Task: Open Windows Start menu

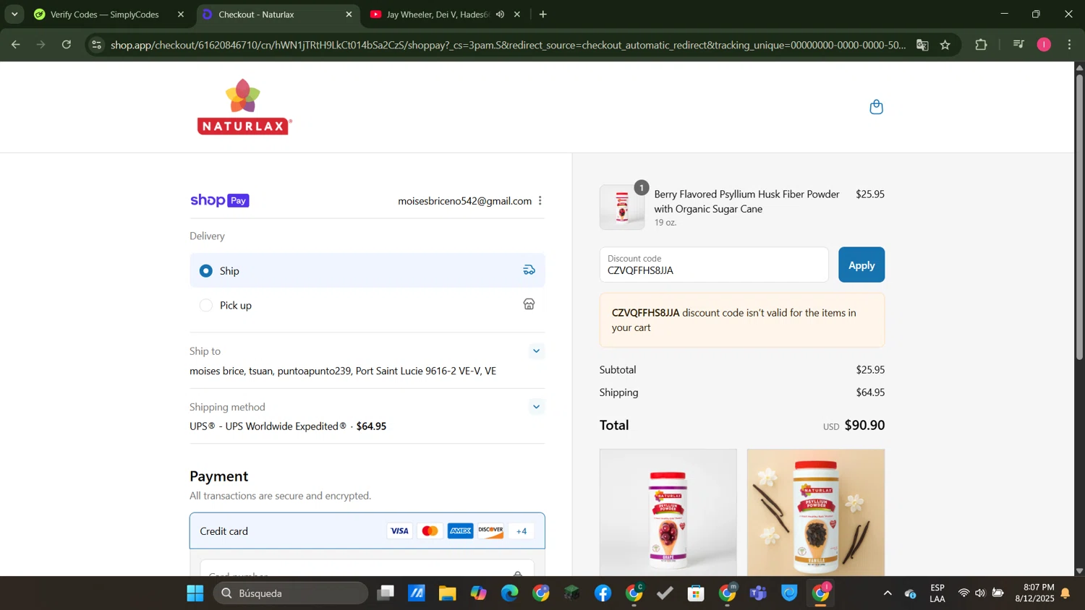Action: pyautogui.click(x=195, y=593)
